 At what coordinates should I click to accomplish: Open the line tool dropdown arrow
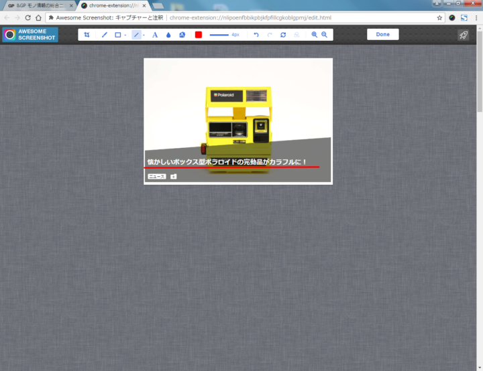pyautogui.click(x=144, y=35)
